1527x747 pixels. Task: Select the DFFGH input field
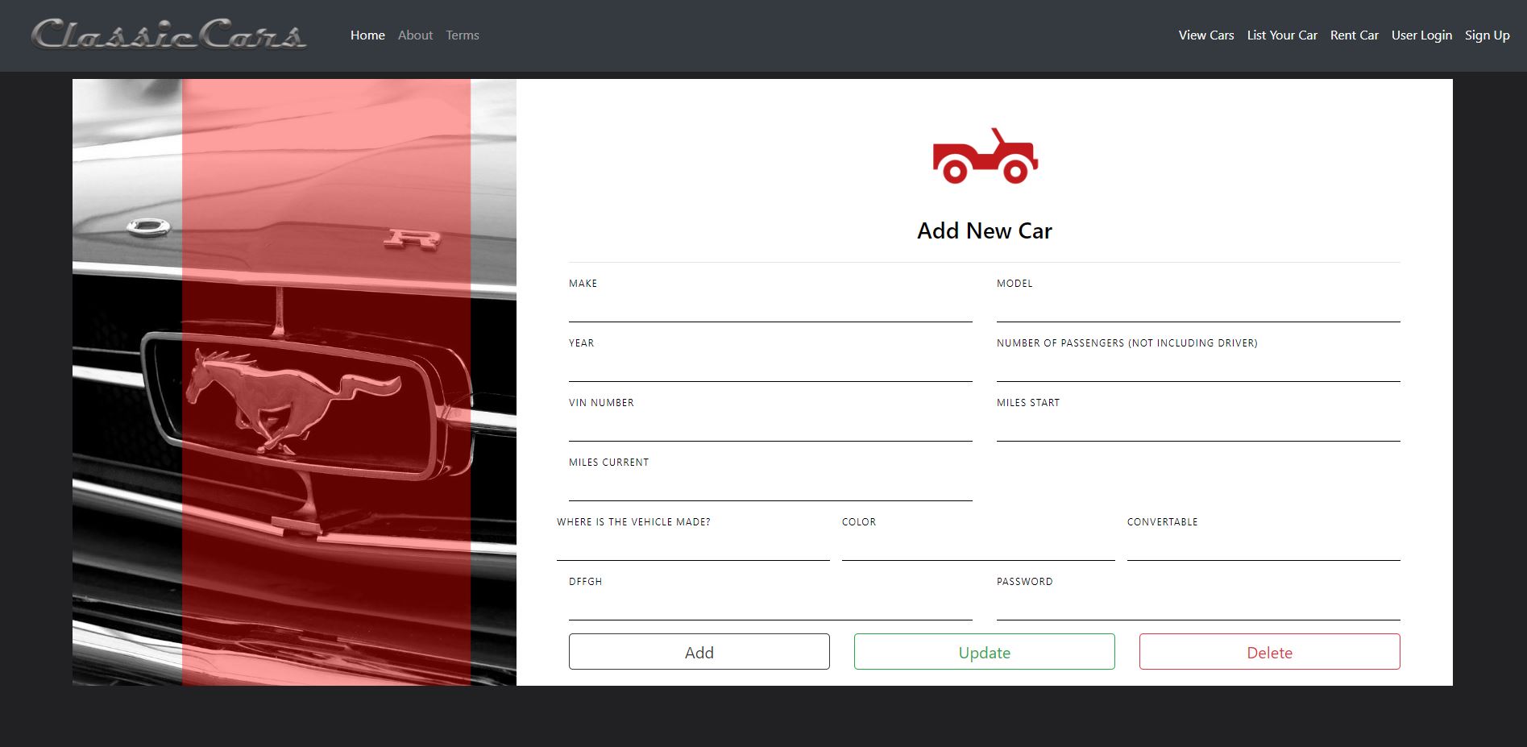click(x=770, y=605)
